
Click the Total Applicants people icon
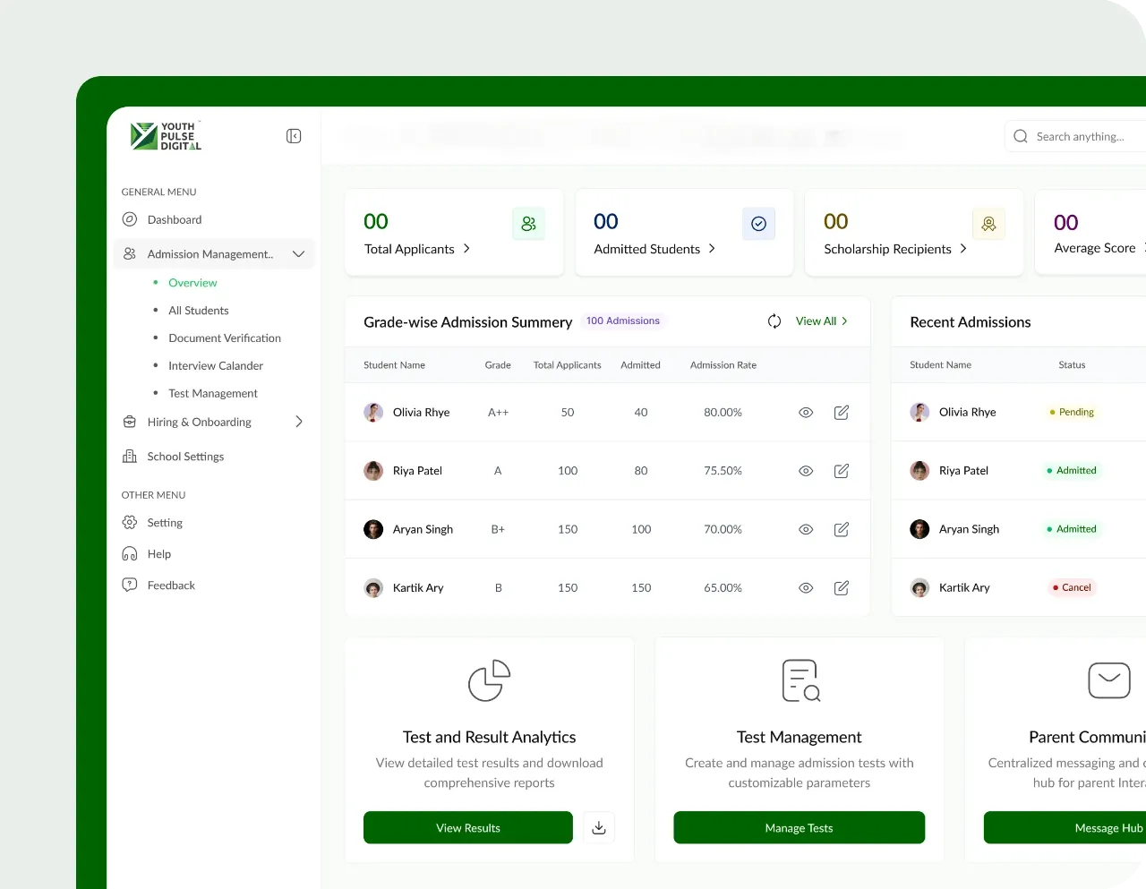528,224
